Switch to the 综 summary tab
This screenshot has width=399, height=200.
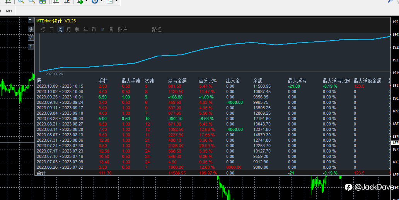(43, 29)
